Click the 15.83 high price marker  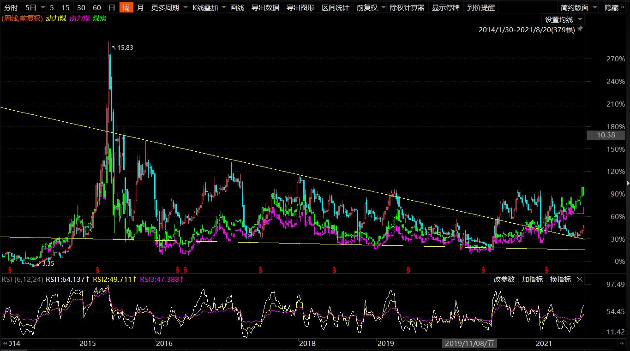tap(125, 48)
